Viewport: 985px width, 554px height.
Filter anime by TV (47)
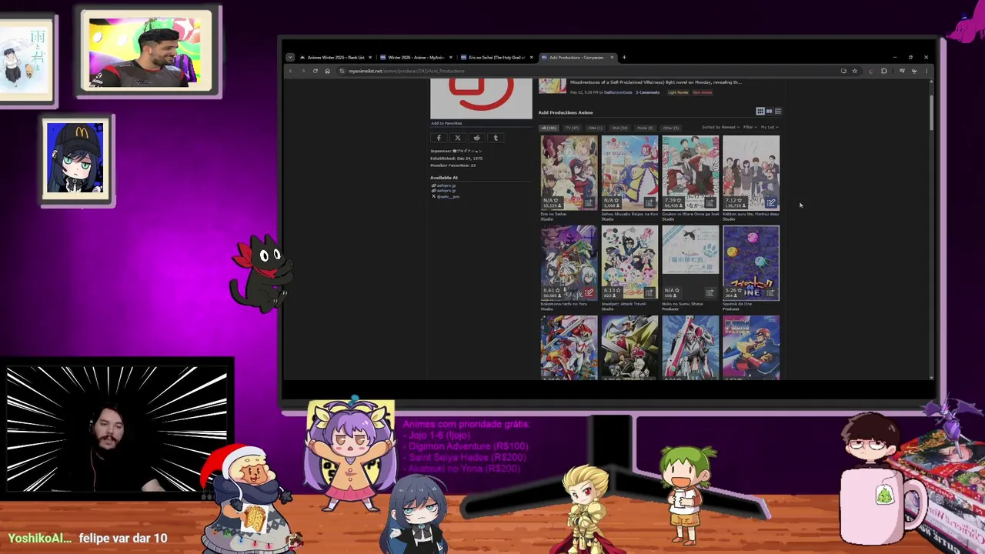tap(573, 128)
